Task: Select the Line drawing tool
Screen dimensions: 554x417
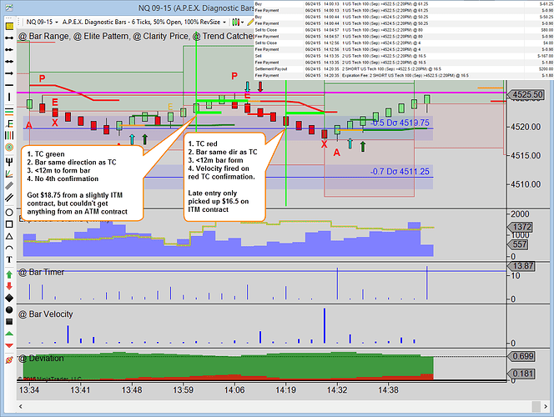Action: pos(9,38)
